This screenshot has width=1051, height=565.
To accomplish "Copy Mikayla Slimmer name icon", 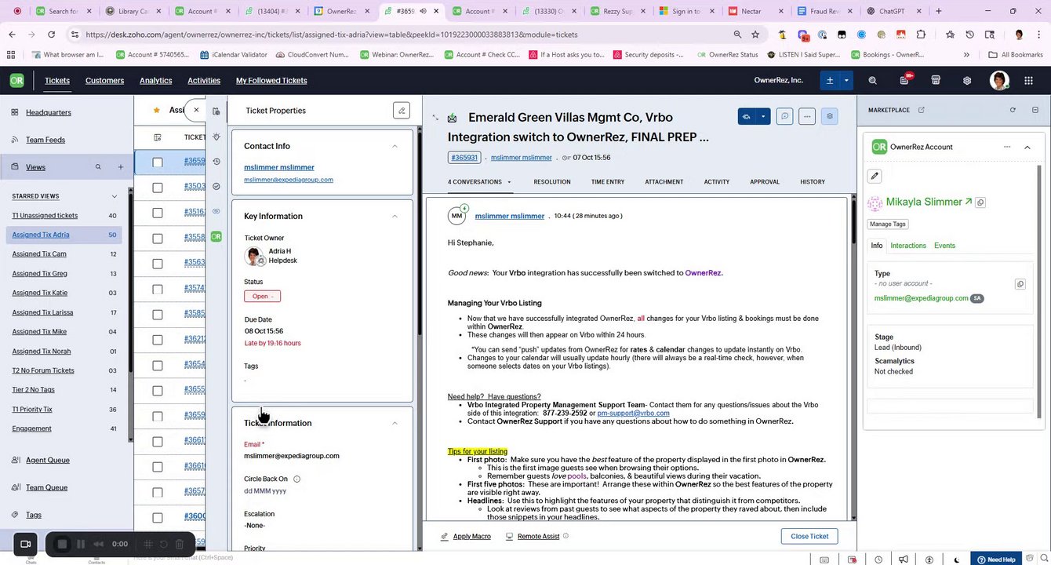I will click(980, 202).
